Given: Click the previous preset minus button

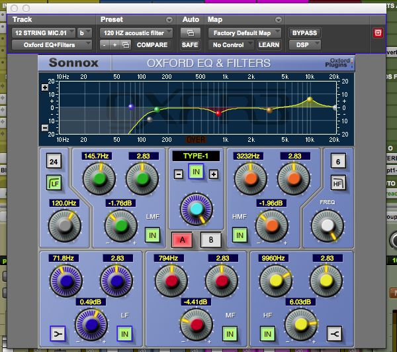Looking at the screenshot, I should (x=105, y=45).
